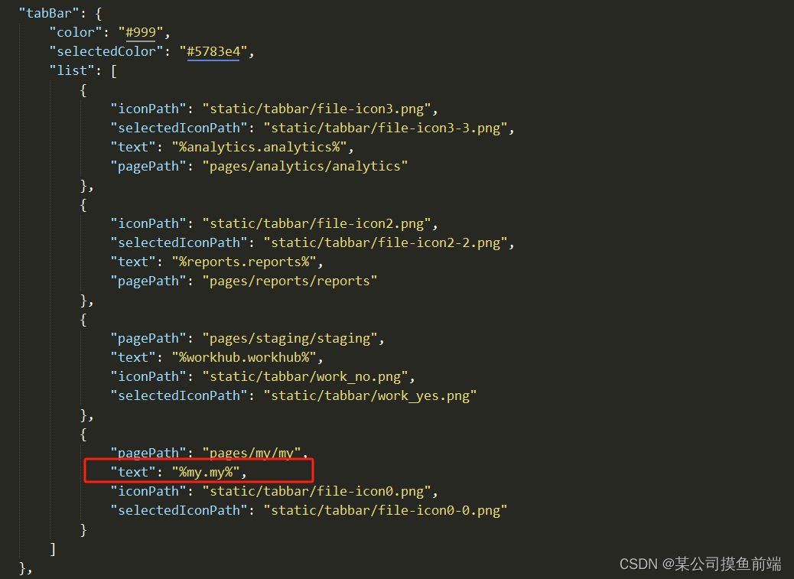Click the static/tabbar/file-icon3-3.png string
The image size is (794, 579).
[386, 128]
